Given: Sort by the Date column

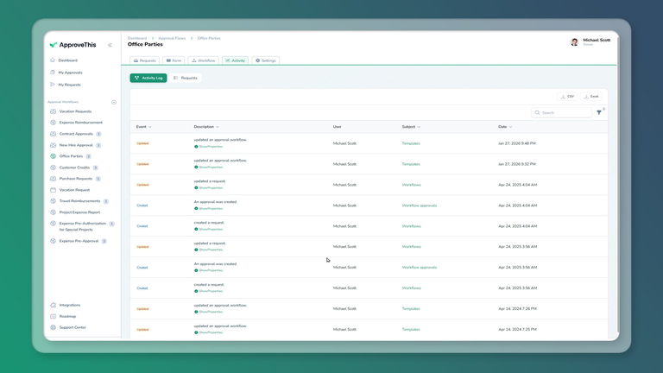Looking at the screenshot, I should [505, 127].
